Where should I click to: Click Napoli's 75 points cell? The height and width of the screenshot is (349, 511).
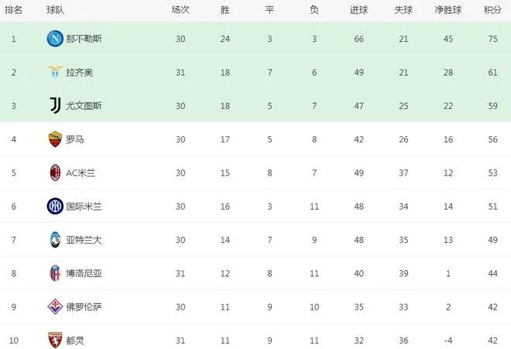click(x=492, y=39)
